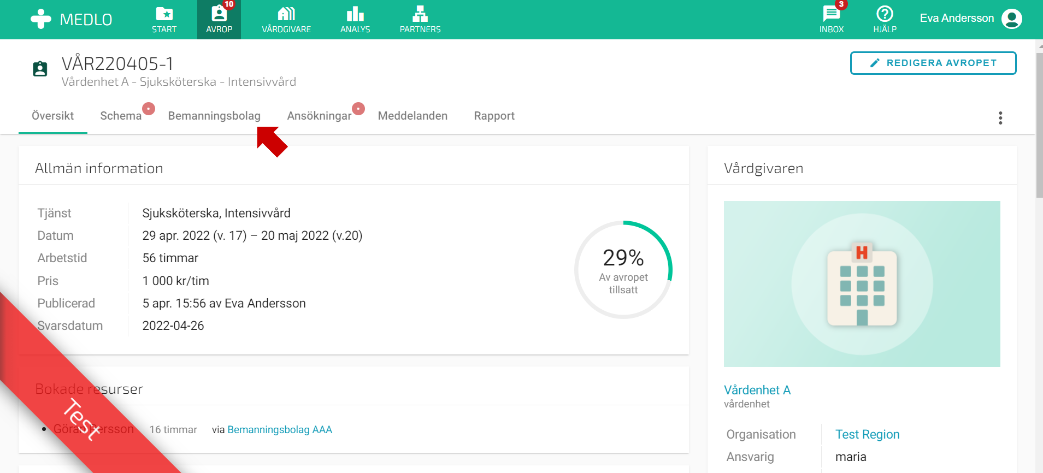Click the 'maria' ansvarig value
The image size is (1043, 473).
tap(851, 457)
